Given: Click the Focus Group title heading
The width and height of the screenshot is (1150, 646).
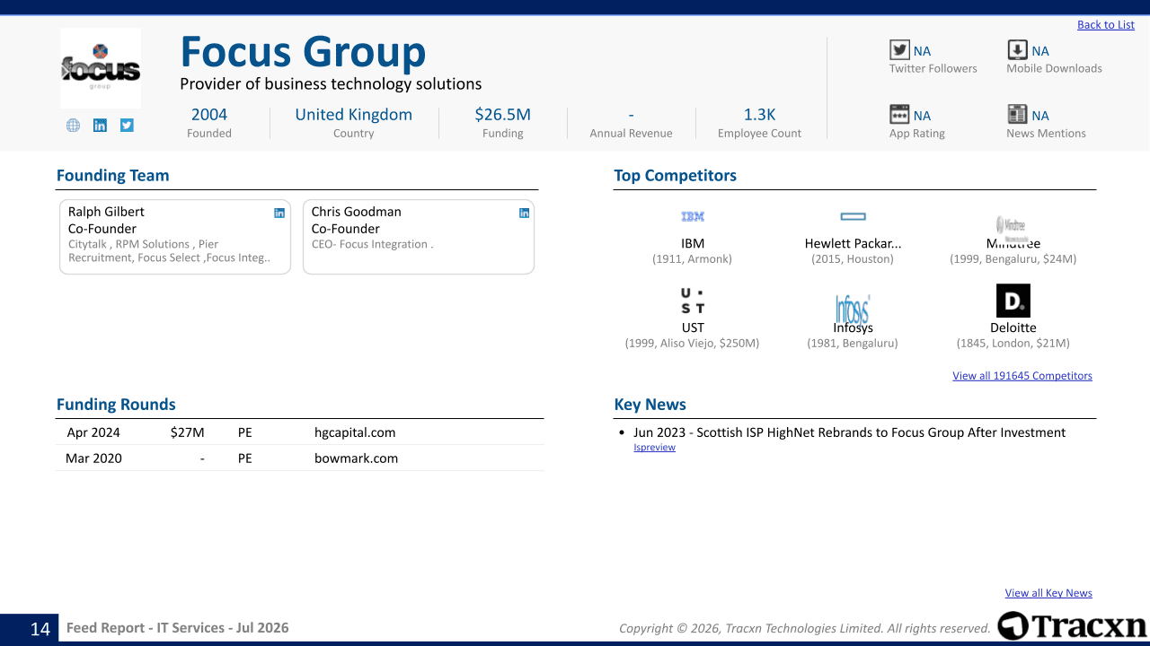Looking at the screenshot, I should click(303, 52).
